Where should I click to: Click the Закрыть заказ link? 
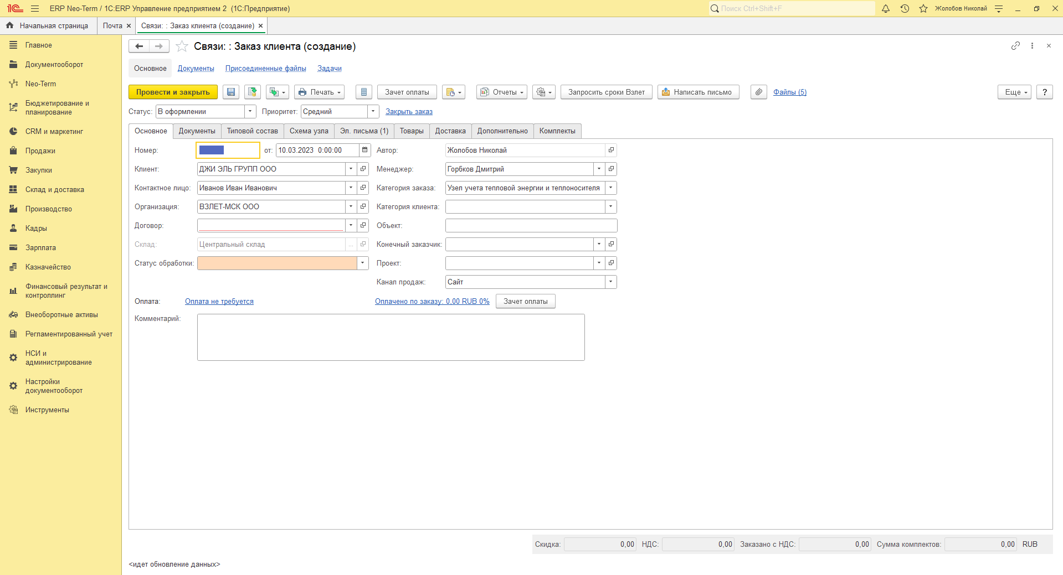409,111
